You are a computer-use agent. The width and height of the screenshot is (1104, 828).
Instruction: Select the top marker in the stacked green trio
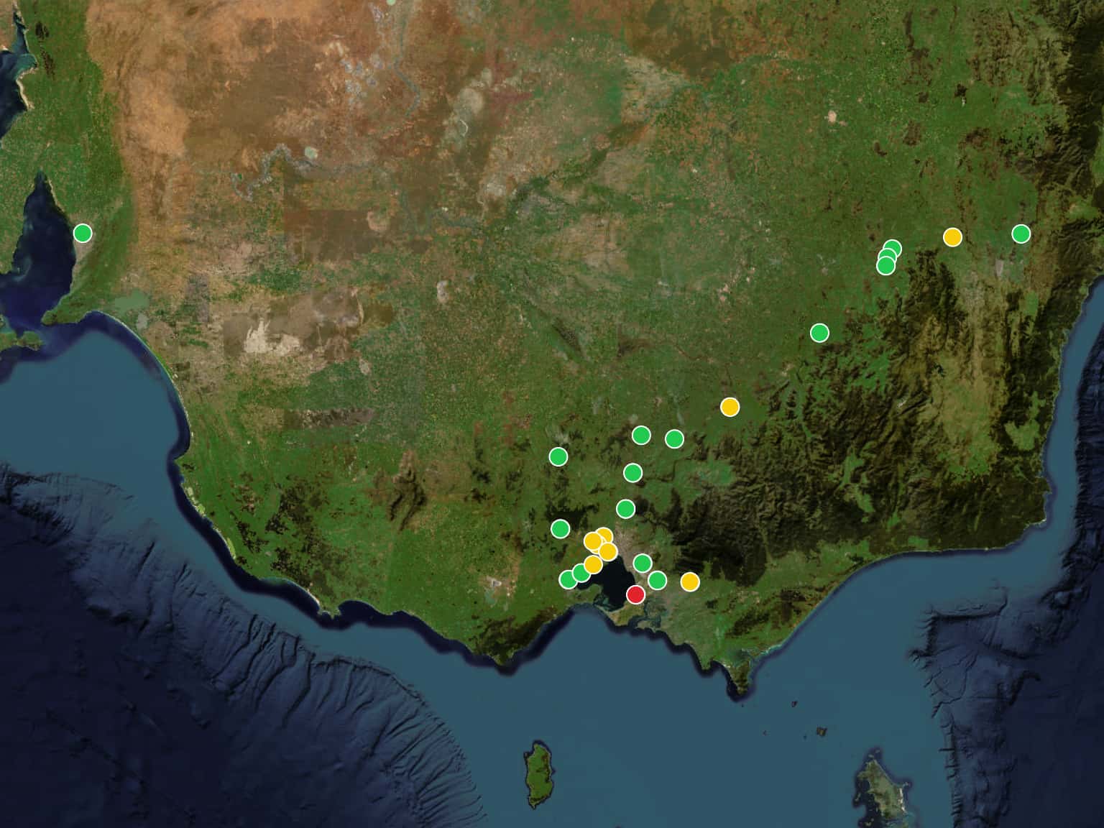point(892,249)
